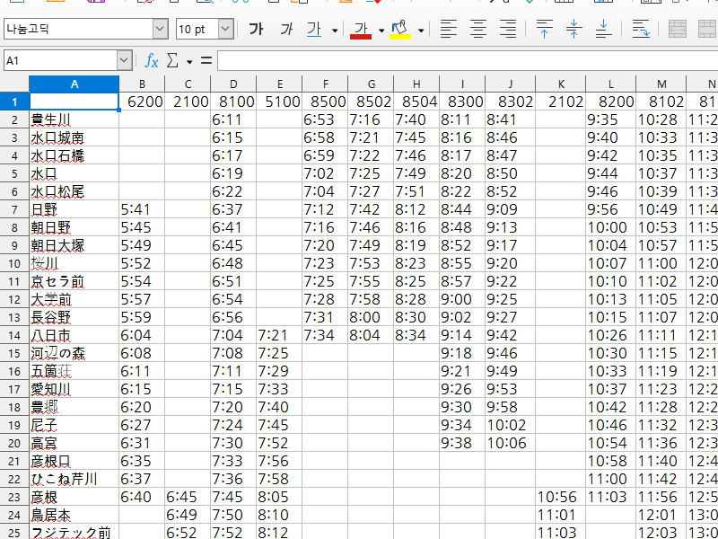Click cell showing time 6:53
This screenshot has width=718, height=539.
click(325, 119)
